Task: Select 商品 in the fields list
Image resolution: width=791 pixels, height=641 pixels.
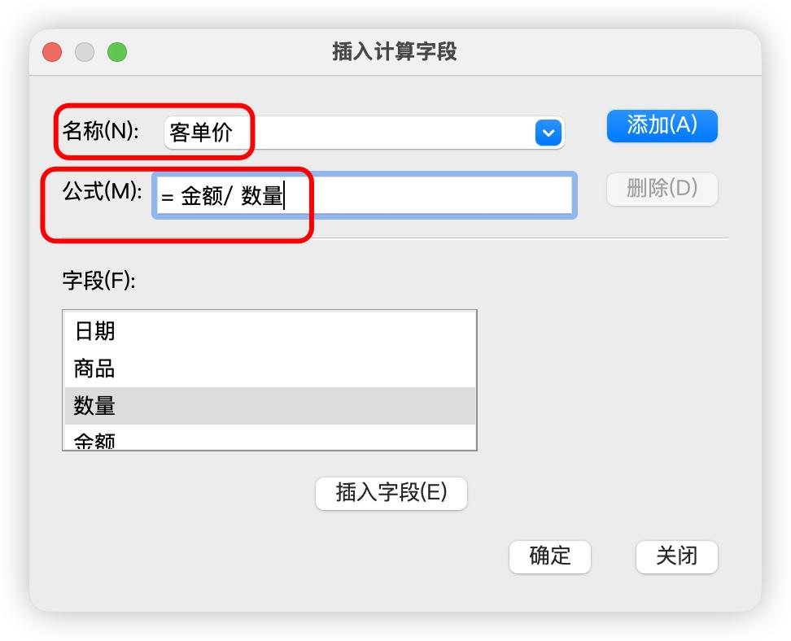Action: (x=269, y=368)
